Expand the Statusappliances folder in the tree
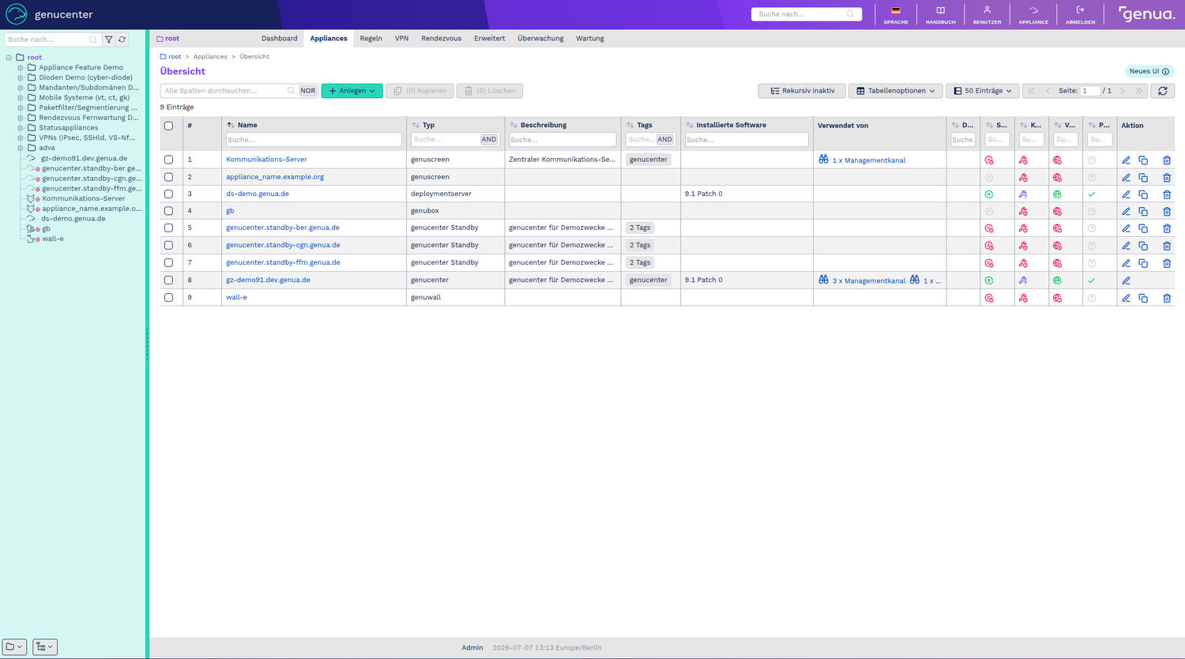The width and height of the screenshot is (1185, 659). 21,128
